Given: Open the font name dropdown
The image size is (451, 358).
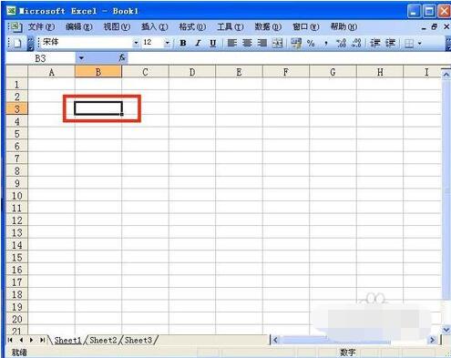Looking at the screenshot, I should click(136, 43).
